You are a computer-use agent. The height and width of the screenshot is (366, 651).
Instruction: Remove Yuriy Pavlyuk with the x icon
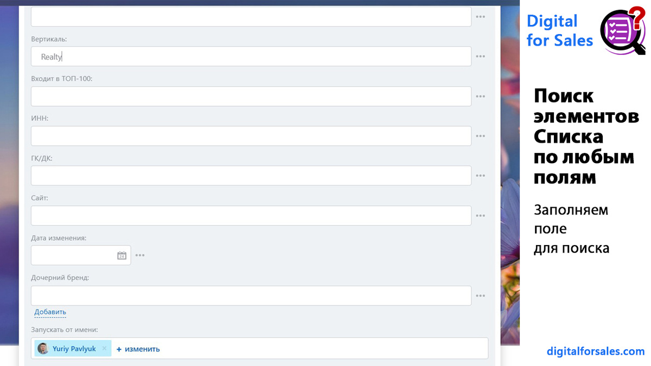(104, 349)
